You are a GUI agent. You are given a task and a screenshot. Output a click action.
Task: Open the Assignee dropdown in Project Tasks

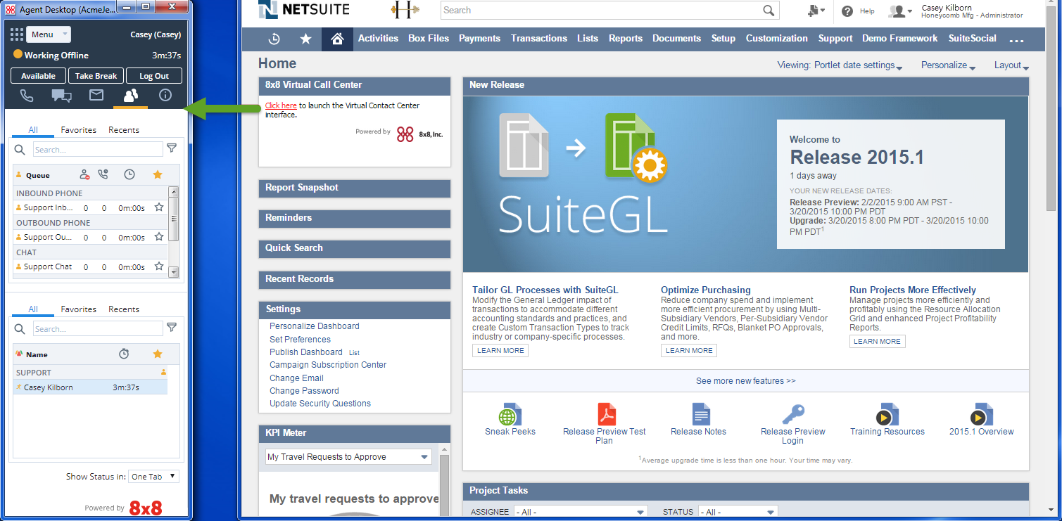click(581, 513)
